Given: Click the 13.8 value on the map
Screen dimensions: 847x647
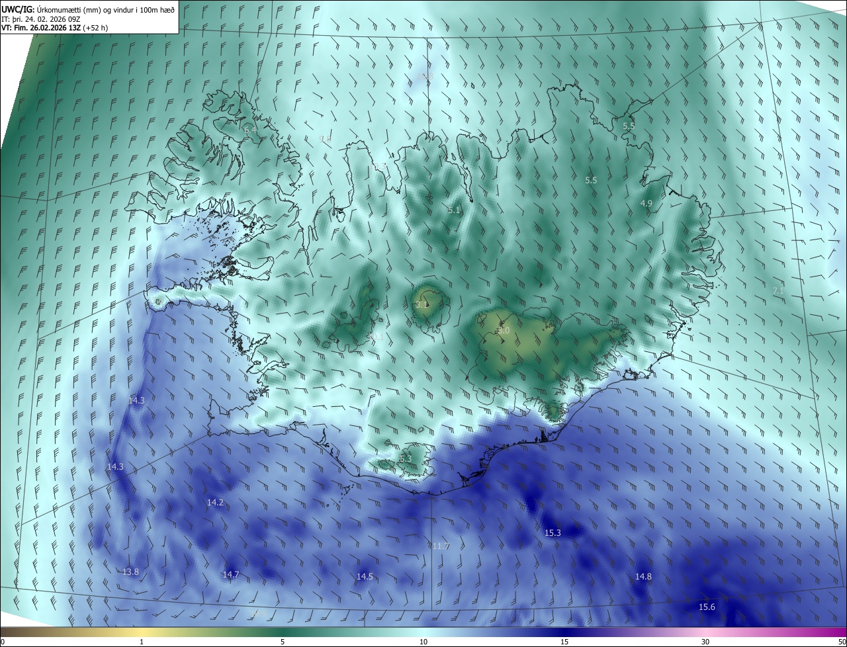Looking at the screenshot, I should (x=131, y=572).
